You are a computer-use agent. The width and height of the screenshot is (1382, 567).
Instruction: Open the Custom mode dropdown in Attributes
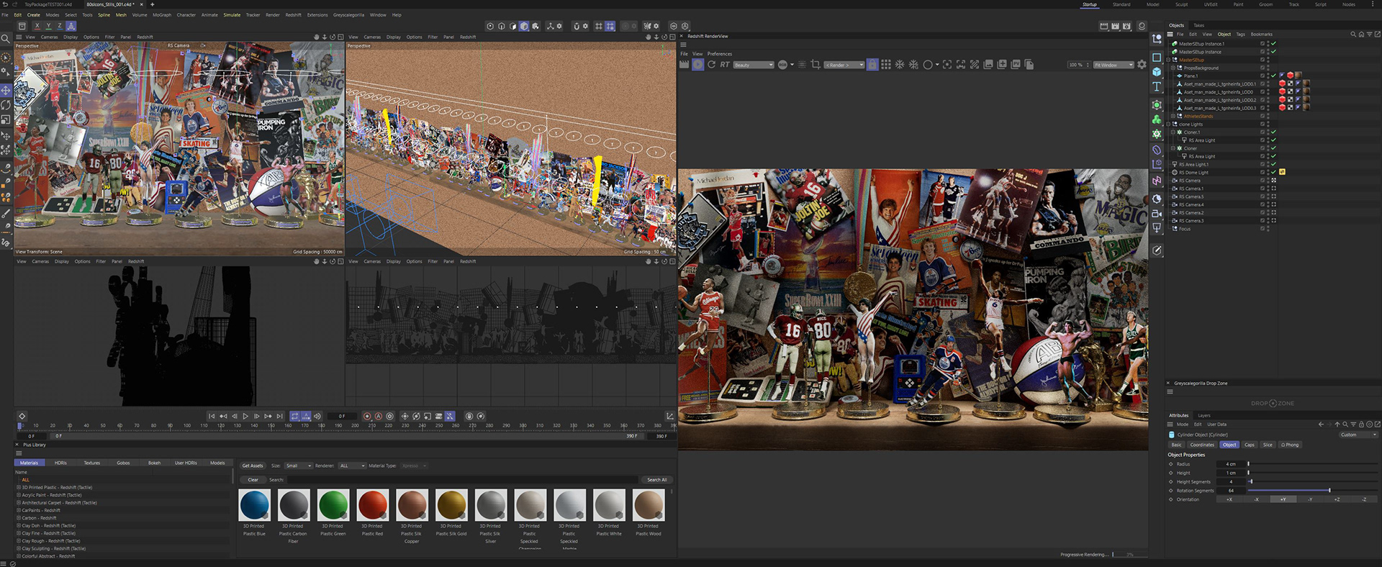coord(1358,435)
